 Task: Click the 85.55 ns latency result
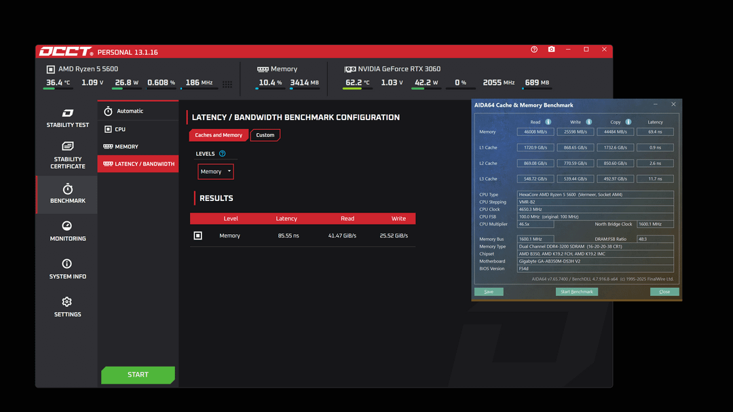click(x=288, y=236)
